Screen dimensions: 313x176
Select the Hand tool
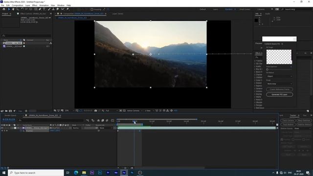coord(13,9)
